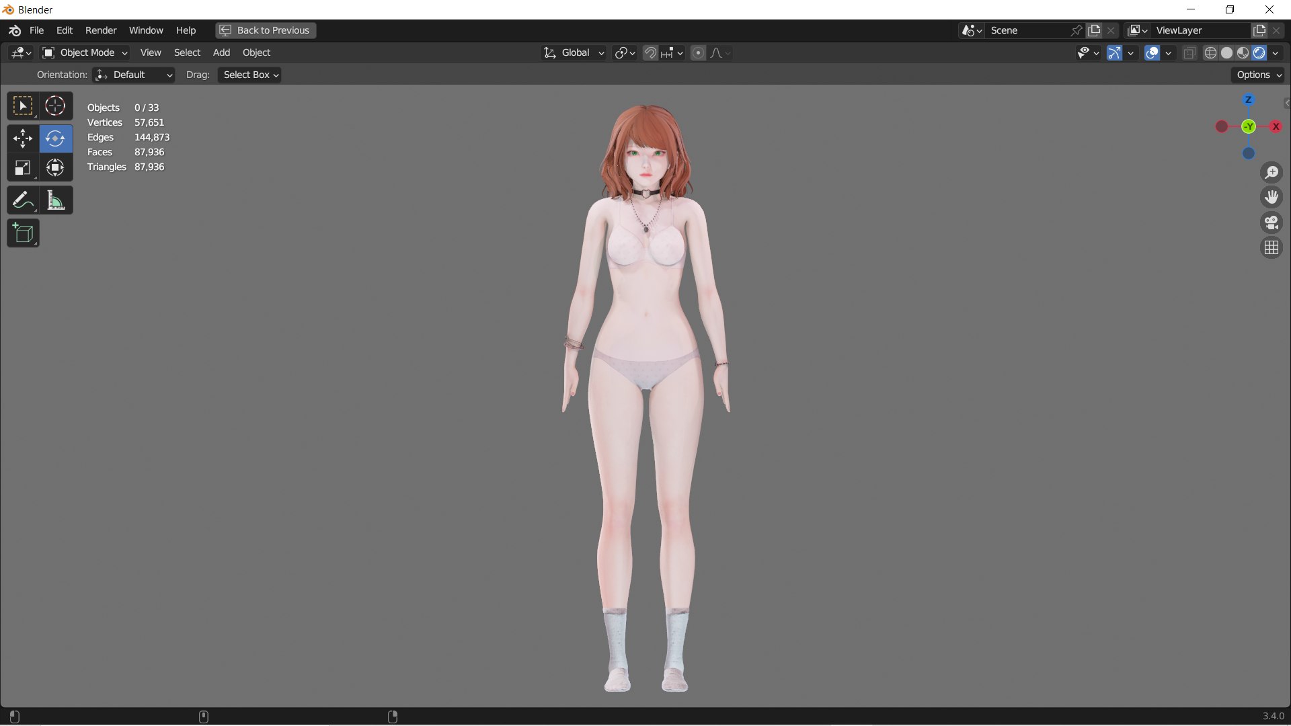Open the Render menu

[x=101, y=30]
